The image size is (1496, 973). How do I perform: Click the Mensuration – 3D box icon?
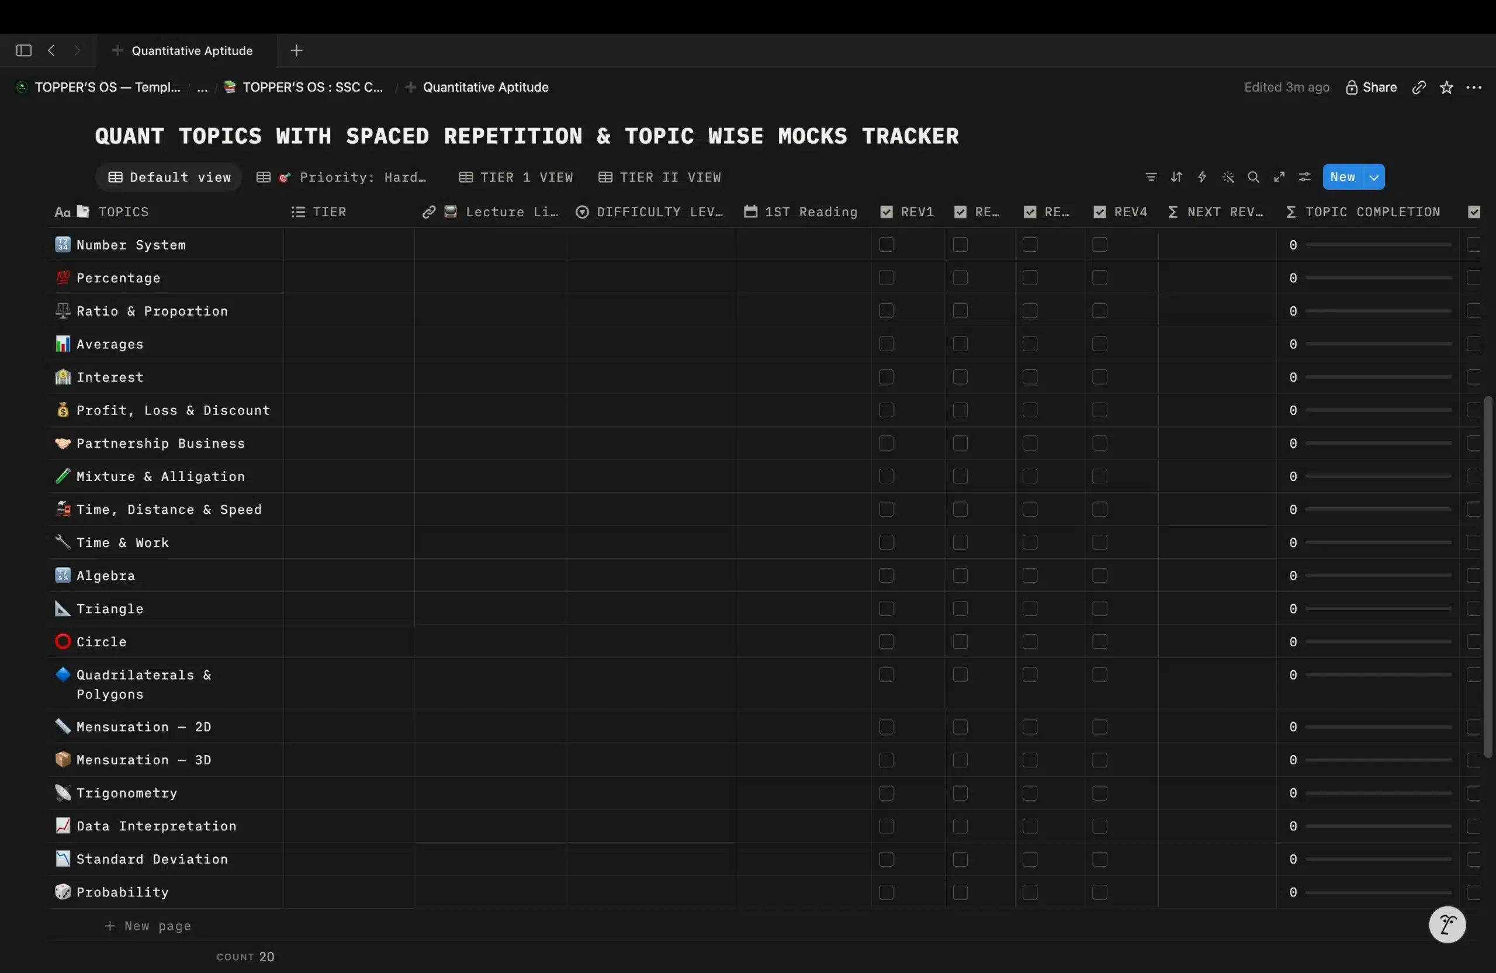[63, 759]
